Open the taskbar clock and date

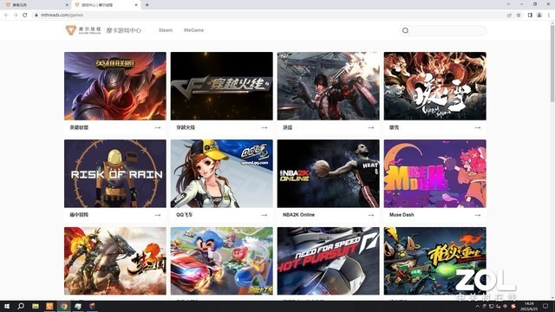pyautogui.click(x=529, y=306)
